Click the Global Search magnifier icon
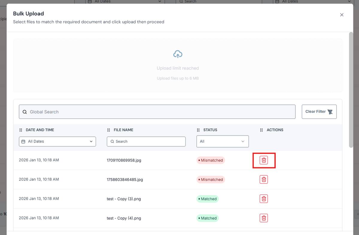This screenshot has height=235, width=359. point(25,112)
